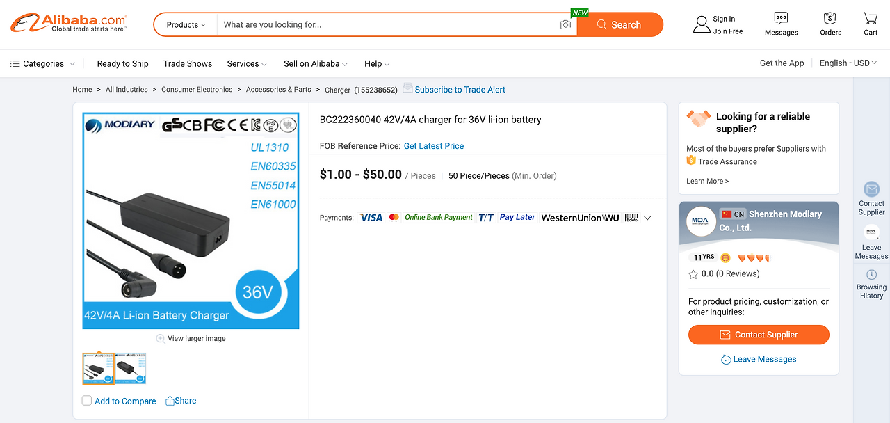Click the Share icon
Image resolution: width=890 pixels, height=423 pixels.
[170, 401]
